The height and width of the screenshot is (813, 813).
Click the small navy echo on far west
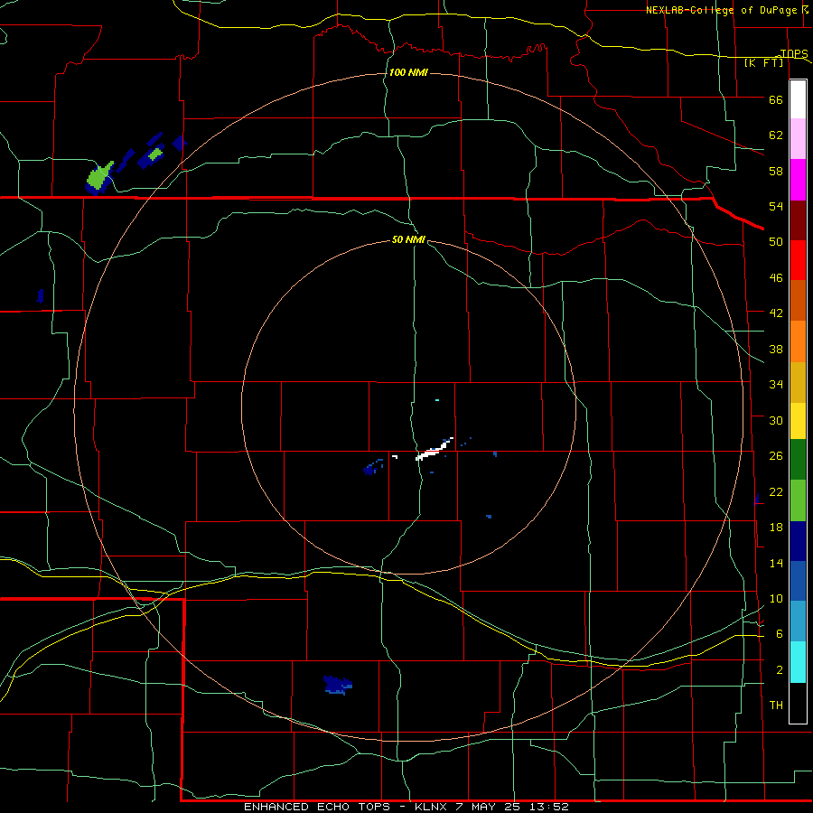[x=40, y=296]
